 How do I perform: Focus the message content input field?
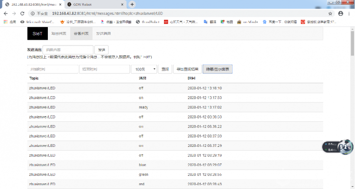68,50
